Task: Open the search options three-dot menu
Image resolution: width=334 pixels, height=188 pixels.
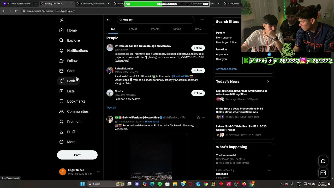Action: pos(202,20)
